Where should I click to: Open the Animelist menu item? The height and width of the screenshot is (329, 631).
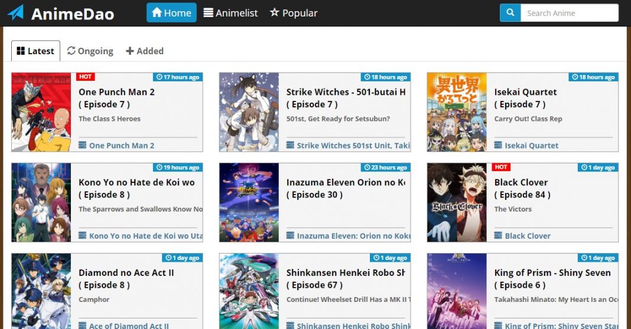230,13
